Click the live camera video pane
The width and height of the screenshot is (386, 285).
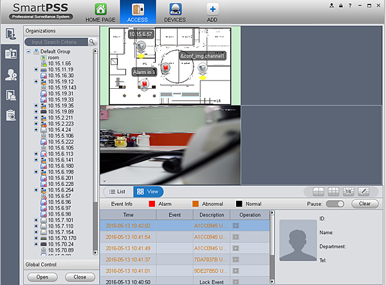coord(170,145)
